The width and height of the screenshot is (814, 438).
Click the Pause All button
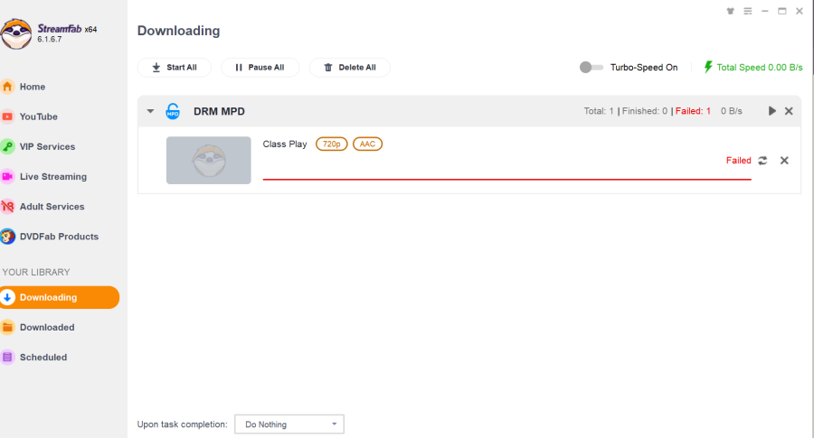260,68
